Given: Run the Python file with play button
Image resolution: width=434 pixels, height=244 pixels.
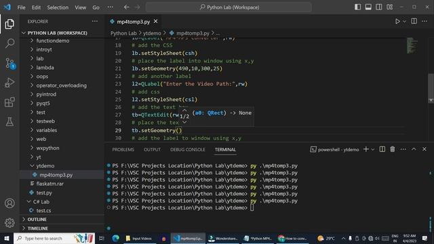Looking at the screenshot, I should tap(397, 21).
